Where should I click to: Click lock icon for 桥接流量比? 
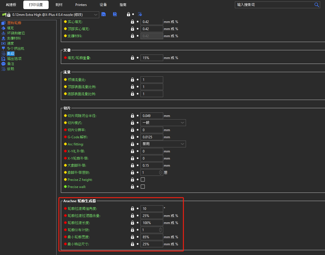(x=133, y=80)
